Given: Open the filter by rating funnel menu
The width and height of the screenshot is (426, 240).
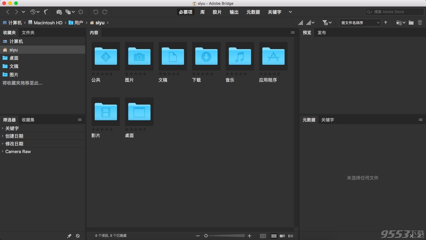Looking at the screenshot, I should click(327, 23).
